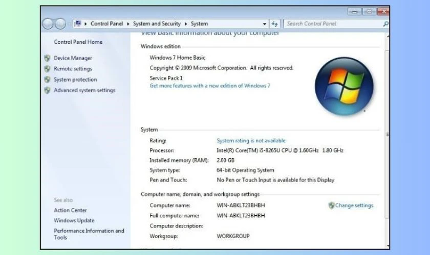Click Change settings link

click(x=354, y=205)
